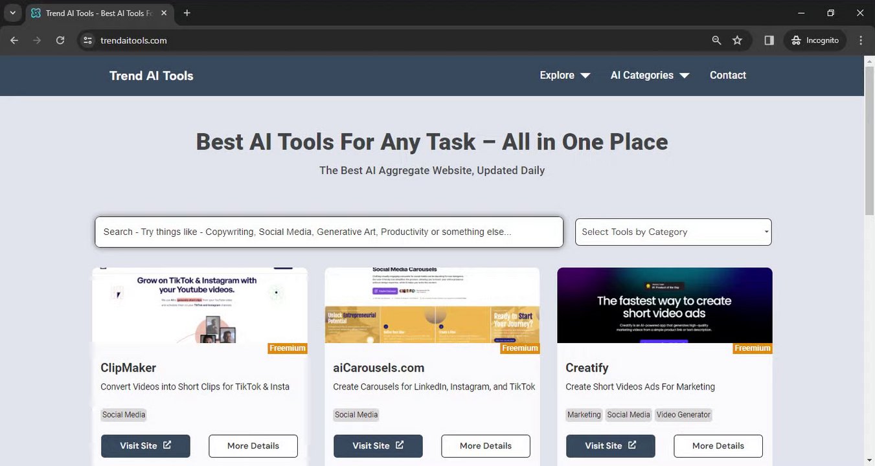Click the aiCarousels.com description text
The width and height of the screenshot is (875, 466).
point(434,387)
